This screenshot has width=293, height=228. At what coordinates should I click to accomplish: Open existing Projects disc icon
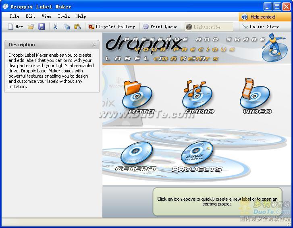(x=197, y=156)
